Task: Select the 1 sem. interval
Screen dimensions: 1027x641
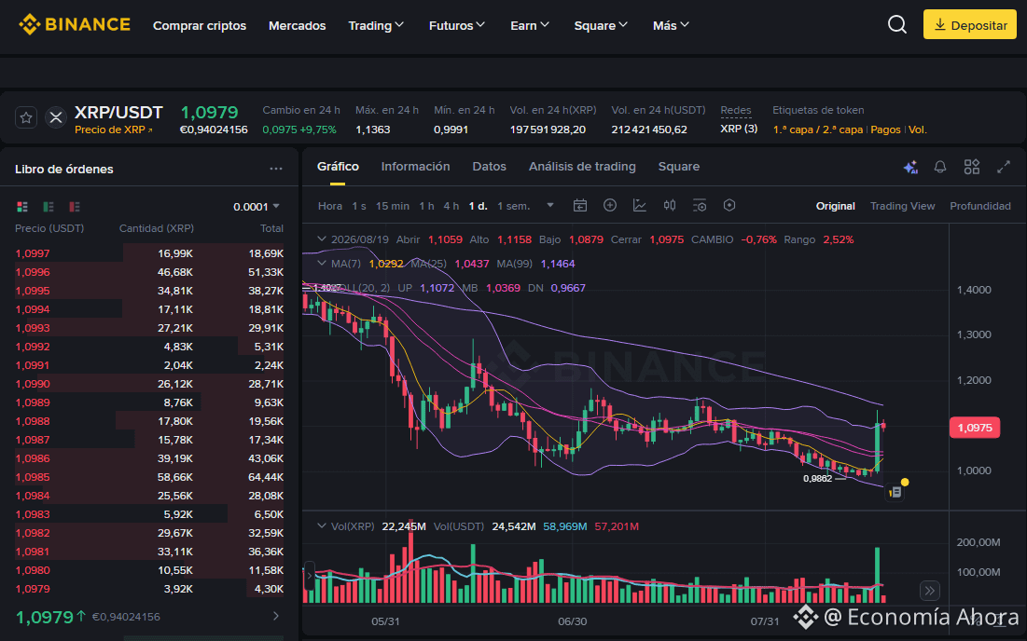Action: point(513,206)
